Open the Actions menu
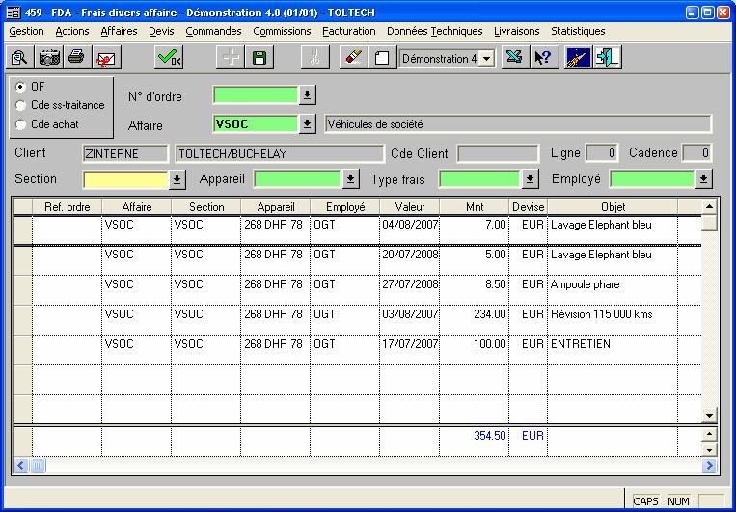 (71, 32)
